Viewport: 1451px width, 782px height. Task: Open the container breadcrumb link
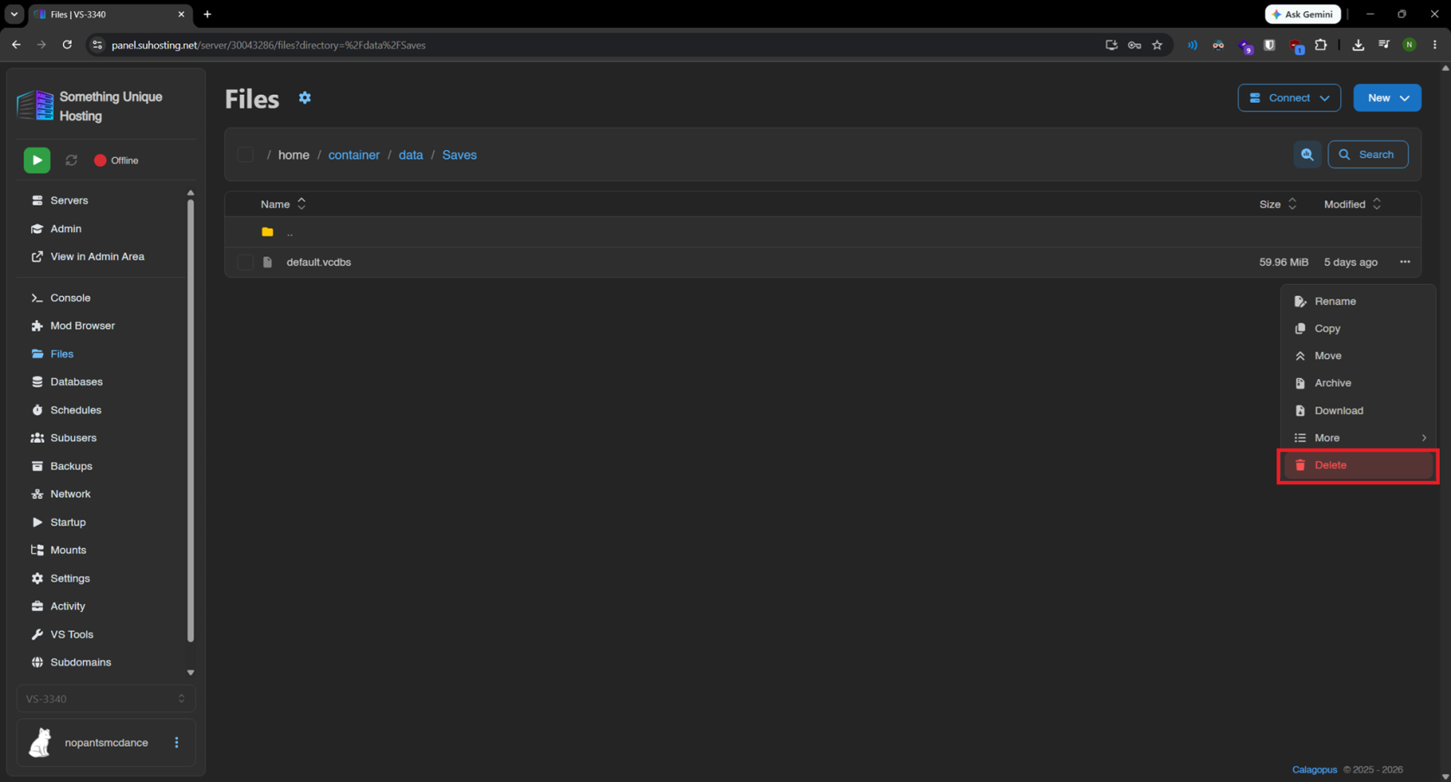pos(354,155)
